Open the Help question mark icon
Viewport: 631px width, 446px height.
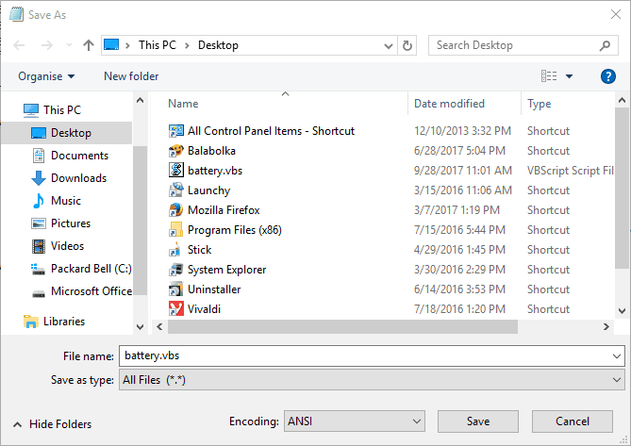(x=608, y=76)
